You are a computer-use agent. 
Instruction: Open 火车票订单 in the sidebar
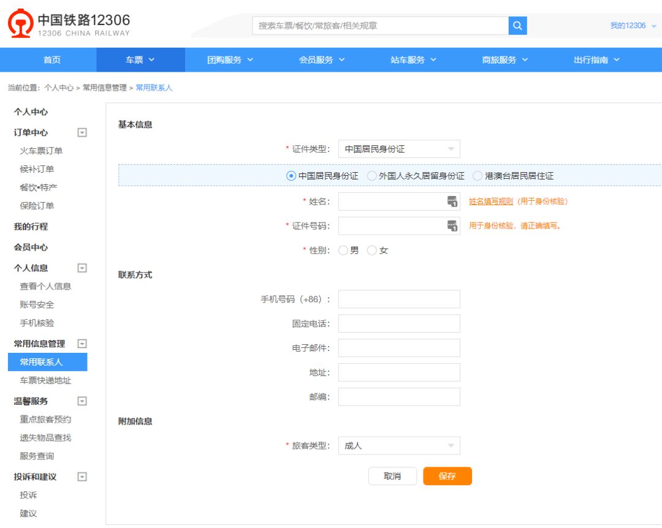point(41,151)
